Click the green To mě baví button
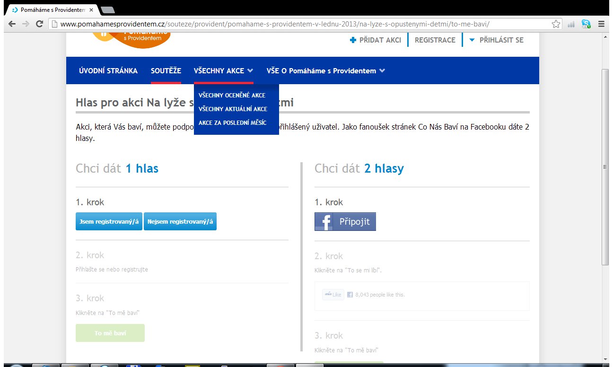 point(110,333)
